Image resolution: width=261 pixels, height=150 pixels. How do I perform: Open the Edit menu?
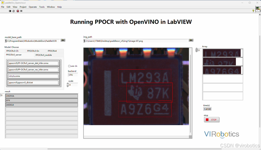(8, 7)
